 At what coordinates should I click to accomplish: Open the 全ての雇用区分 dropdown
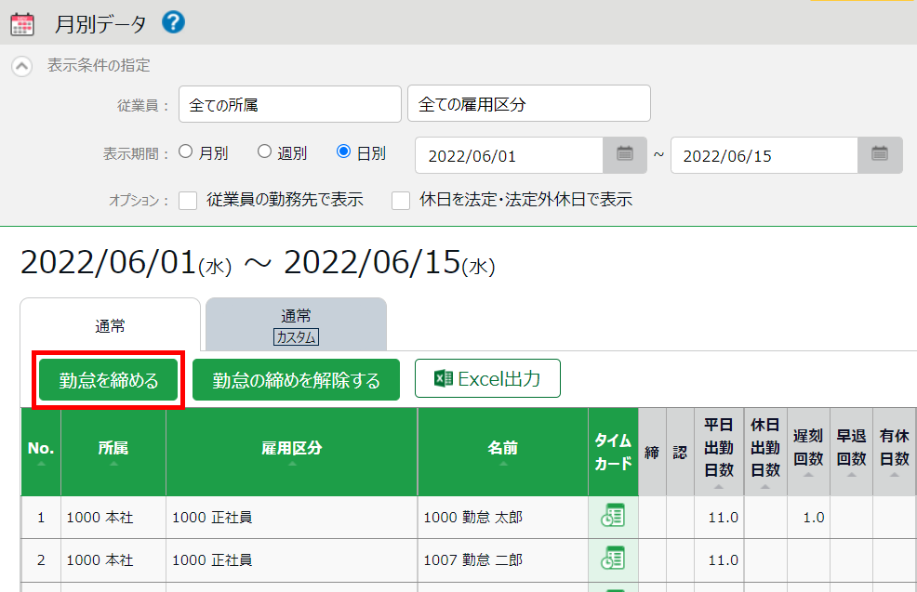(x=528, y=104)
